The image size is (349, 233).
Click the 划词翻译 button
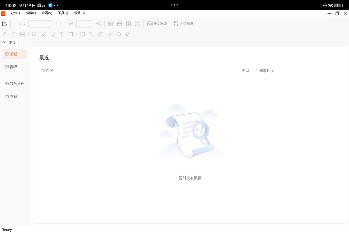183,24
